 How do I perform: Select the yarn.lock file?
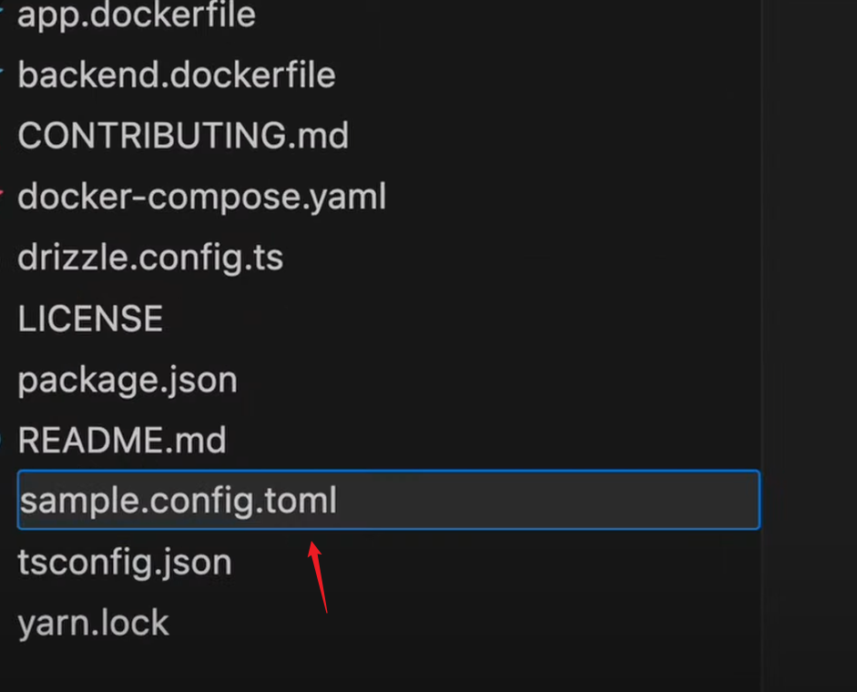[x=93, y=623]
